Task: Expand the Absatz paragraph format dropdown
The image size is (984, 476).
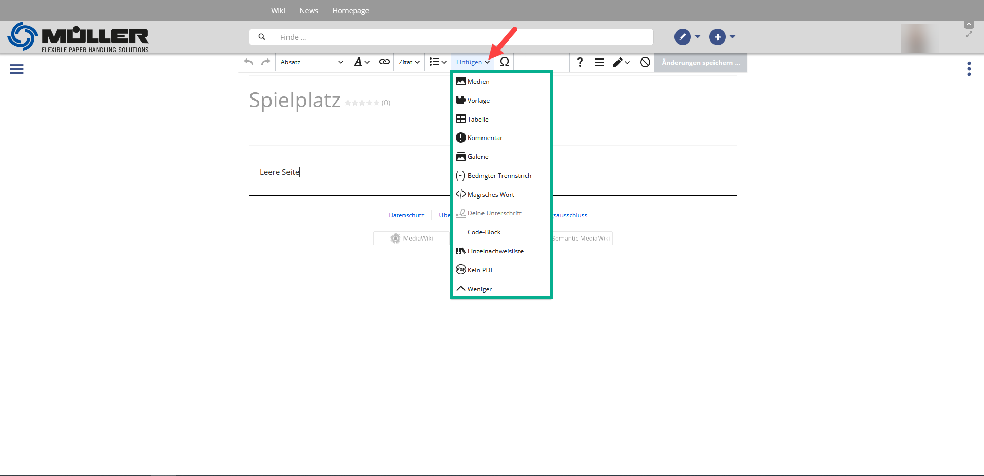Action: click(312, 62)
